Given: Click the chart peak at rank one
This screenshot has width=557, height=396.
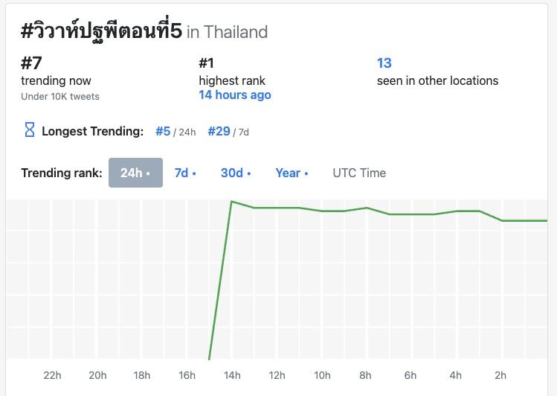Looking at the screenshot, I should click(x=232, y=201).
